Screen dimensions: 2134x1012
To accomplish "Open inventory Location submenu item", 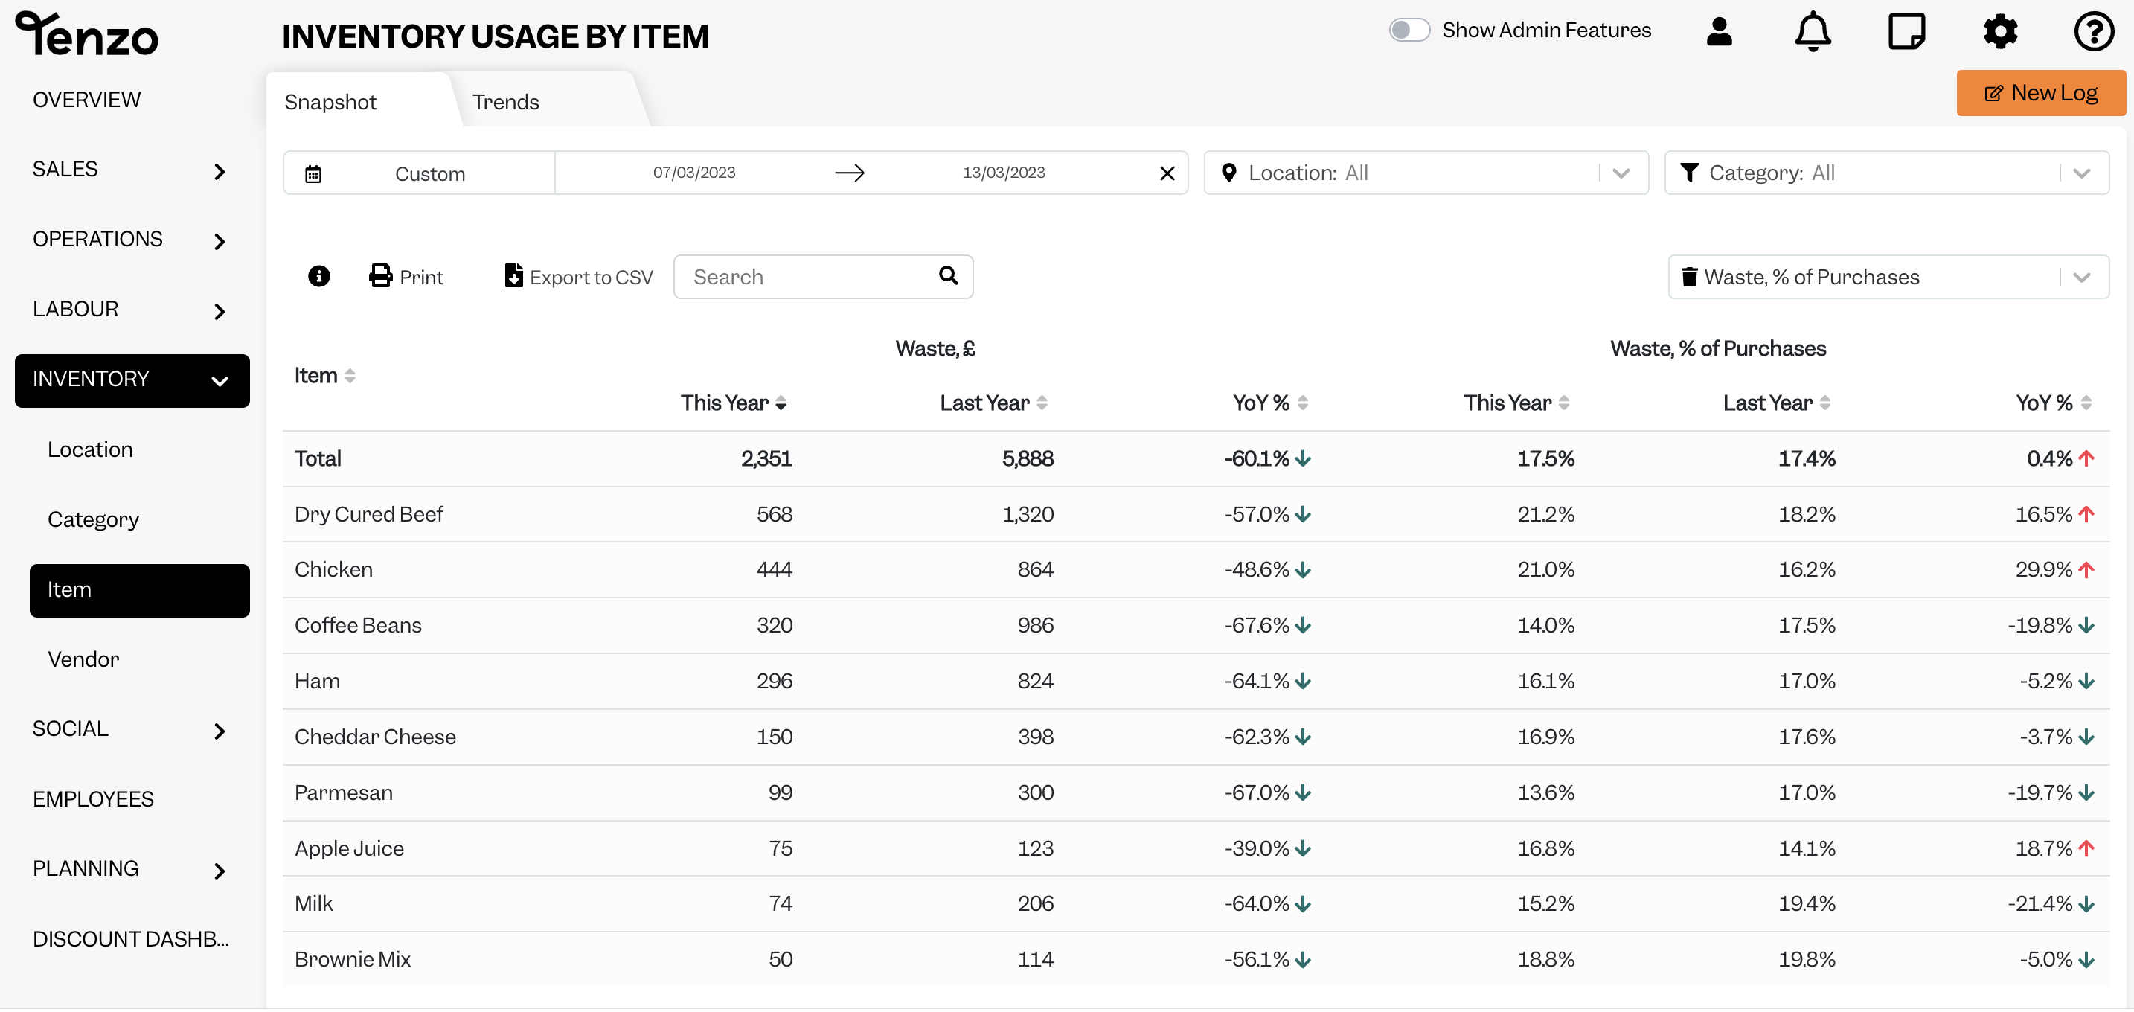I will coord(89,449).
